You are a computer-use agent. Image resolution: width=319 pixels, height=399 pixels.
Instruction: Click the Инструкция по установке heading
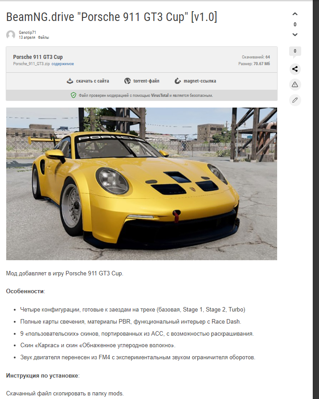pos(42,376)
